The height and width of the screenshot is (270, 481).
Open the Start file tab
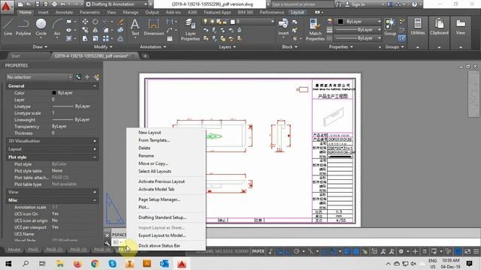15,56
